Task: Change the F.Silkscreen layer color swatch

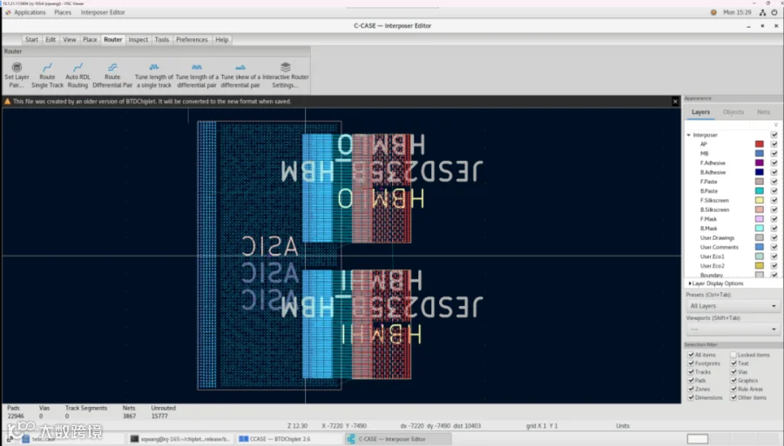Action: click(x=759, y=201)
